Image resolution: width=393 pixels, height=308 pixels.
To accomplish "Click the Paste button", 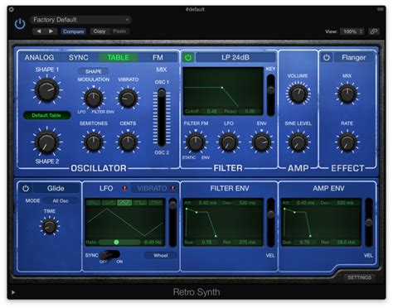I will [x=119, y=31].
